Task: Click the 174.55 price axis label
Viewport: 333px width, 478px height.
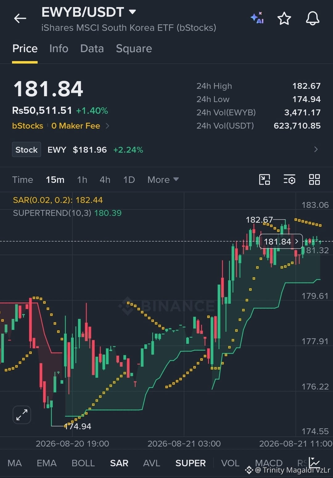Action: (315, 431)
